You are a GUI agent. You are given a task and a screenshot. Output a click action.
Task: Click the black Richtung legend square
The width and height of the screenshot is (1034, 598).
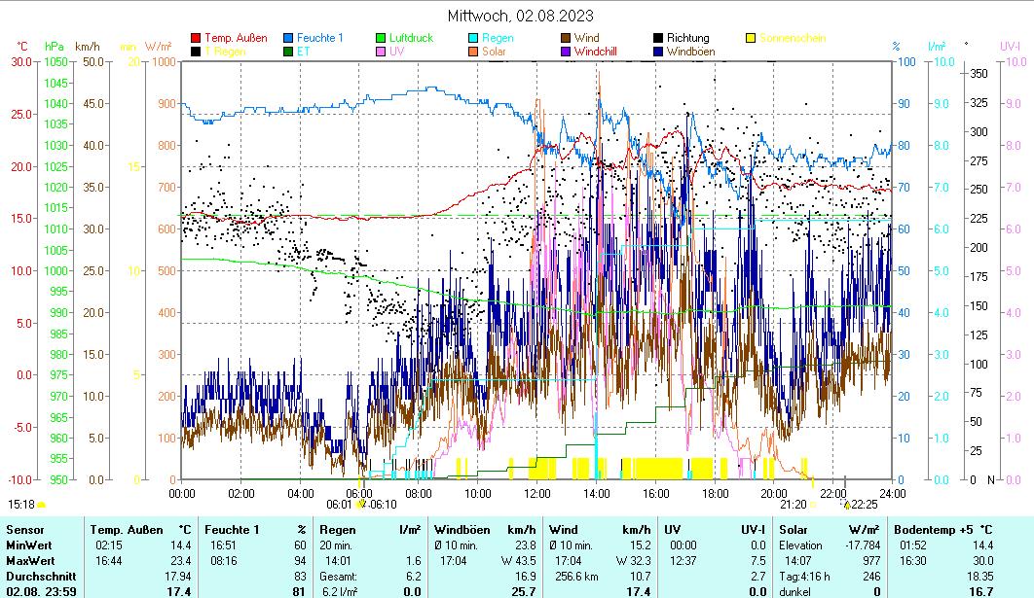coord(658,39)
